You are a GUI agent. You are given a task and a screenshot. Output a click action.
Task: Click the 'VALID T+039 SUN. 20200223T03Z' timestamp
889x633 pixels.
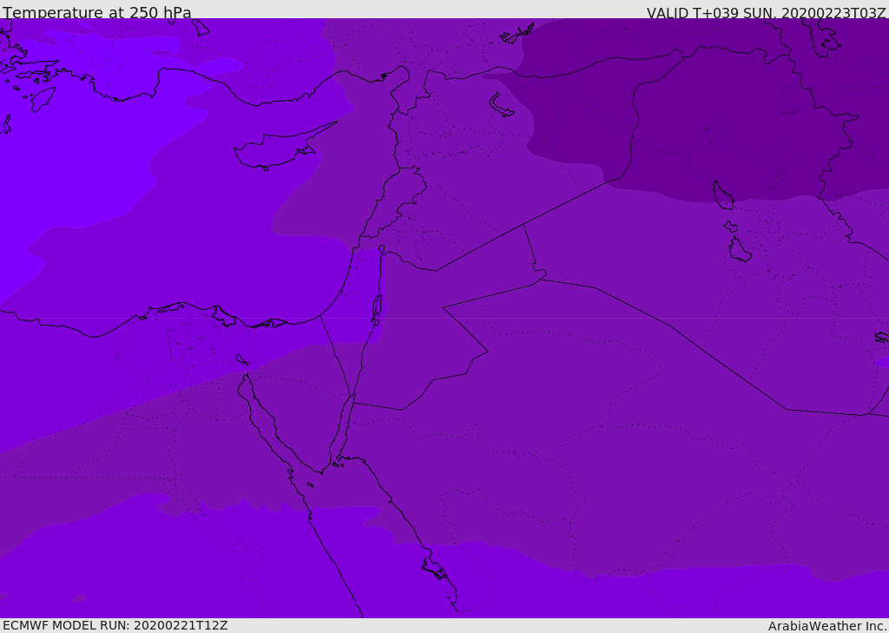click(x=766, y=13)
